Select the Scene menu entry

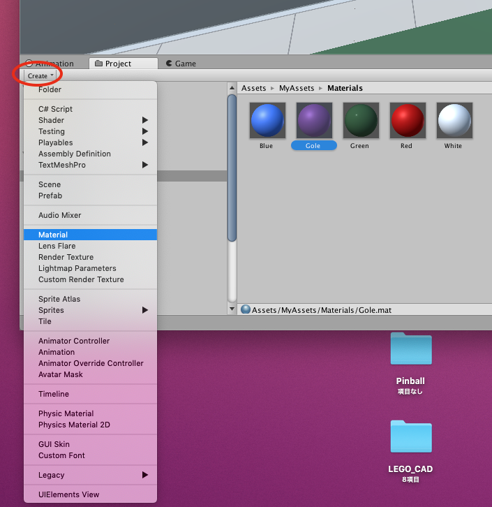[x=91, y=184]
